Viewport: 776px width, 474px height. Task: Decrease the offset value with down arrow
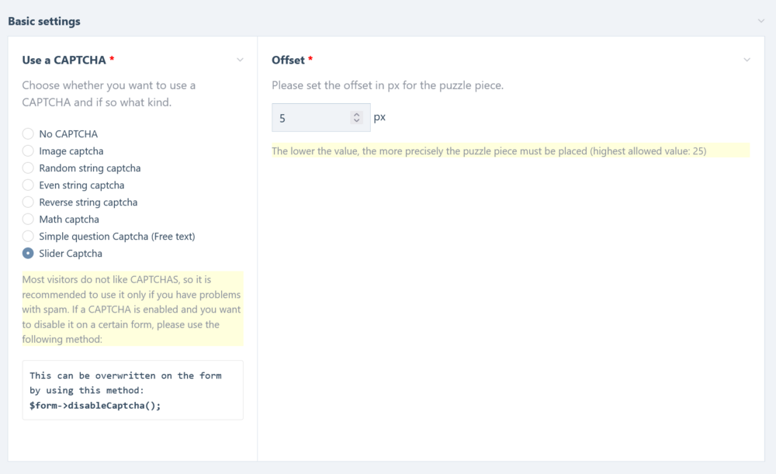[357, 121]
